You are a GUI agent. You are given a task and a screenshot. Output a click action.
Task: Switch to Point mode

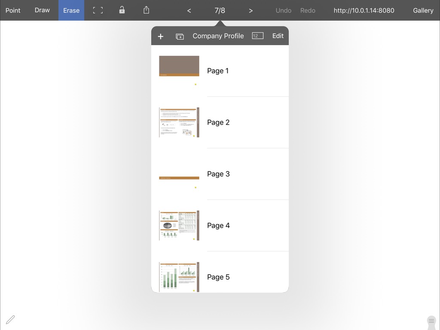(13, 10)
